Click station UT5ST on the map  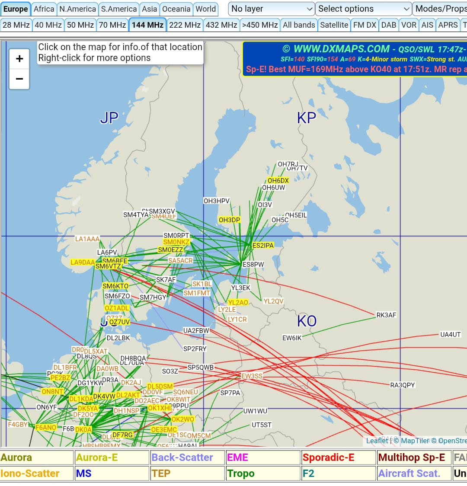(262, 425)
